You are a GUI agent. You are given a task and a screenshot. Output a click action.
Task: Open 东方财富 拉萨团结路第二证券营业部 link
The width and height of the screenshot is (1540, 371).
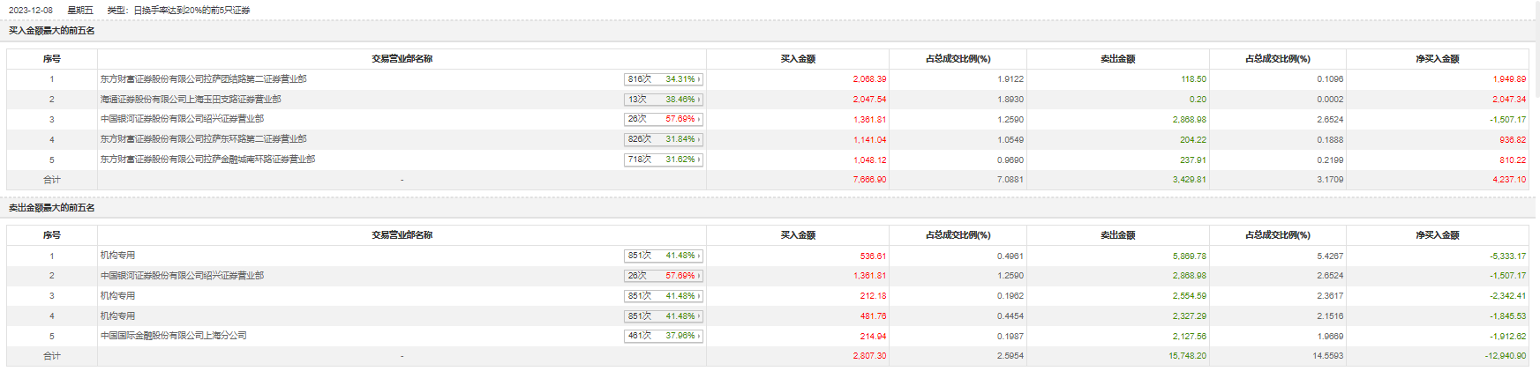click(x=203, y=79)
